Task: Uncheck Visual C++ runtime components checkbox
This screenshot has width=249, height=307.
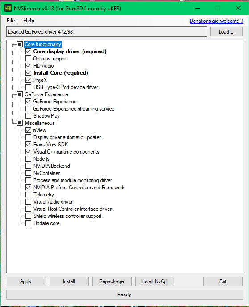Action: (x=28, y=152)
